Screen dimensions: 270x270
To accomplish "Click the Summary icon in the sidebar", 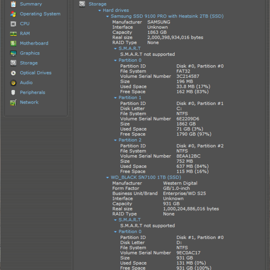I will click(x=13, y=4).
